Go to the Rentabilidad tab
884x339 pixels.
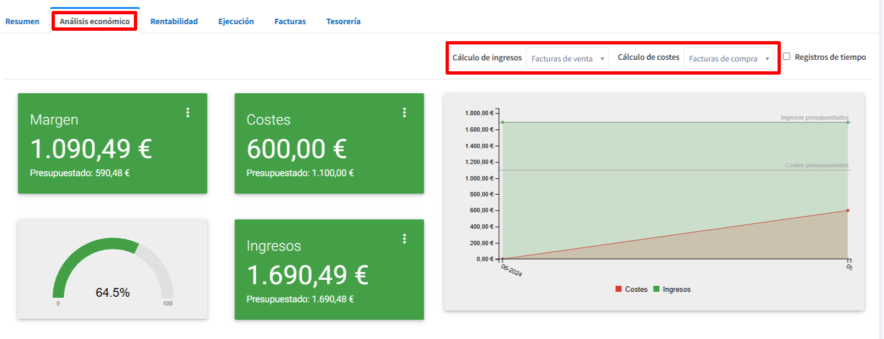click(x=174, y=21)
